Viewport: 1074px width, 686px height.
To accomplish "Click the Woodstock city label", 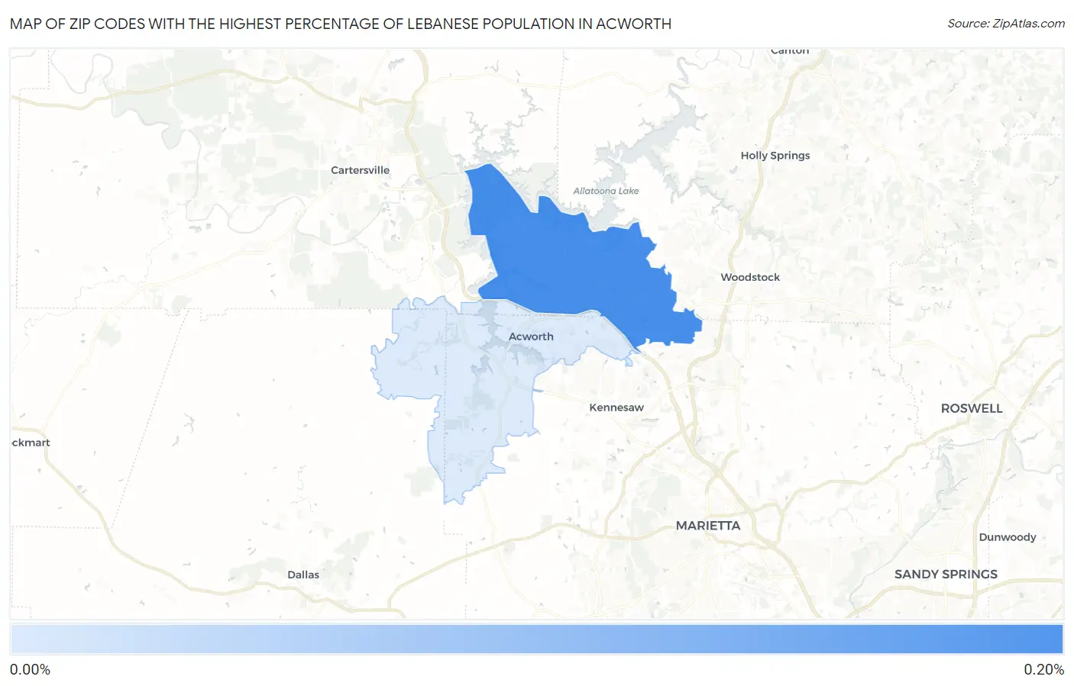I will [x=750, y=277].
